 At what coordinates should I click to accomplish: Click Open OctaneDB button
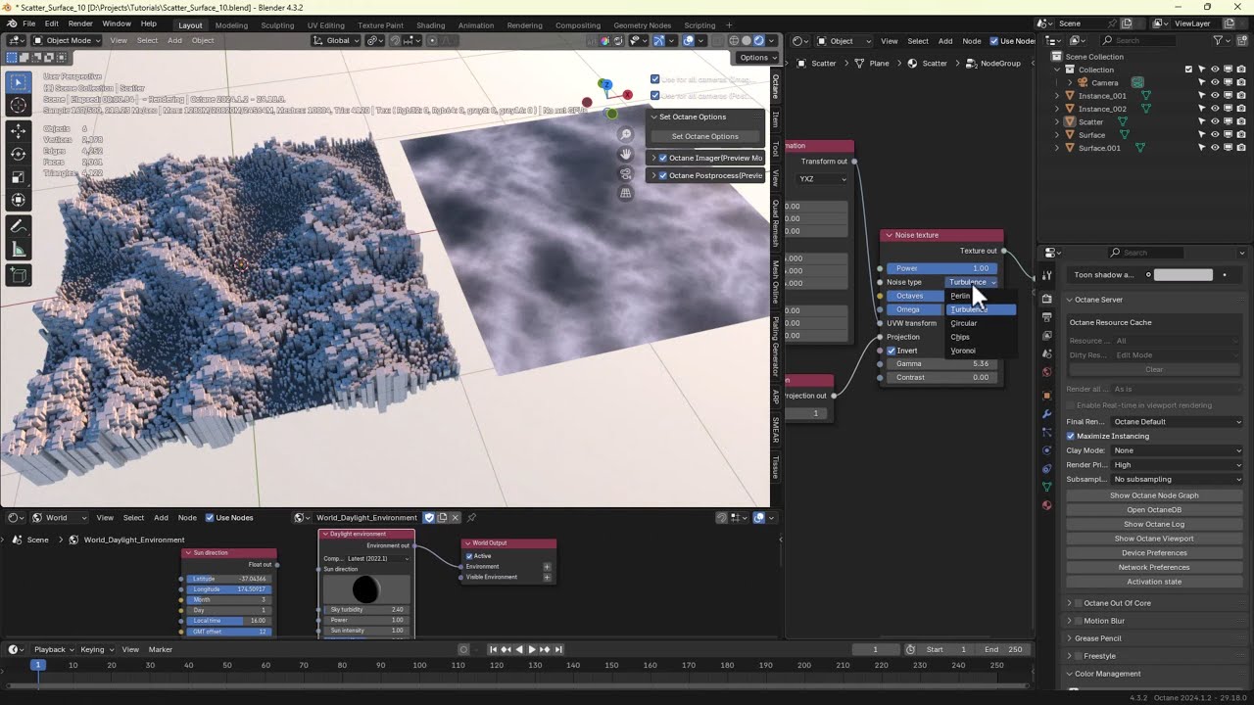1154,509
